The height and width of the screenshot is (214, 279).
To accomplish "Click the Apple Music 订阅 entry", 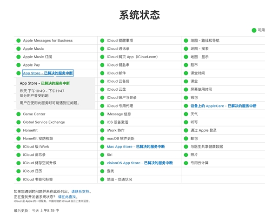I will (37, 57).
